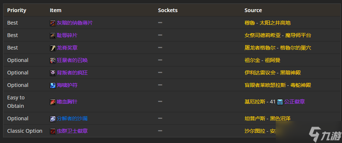Open source link 伊利达雷议会 - 黑暗神殿

273,73
